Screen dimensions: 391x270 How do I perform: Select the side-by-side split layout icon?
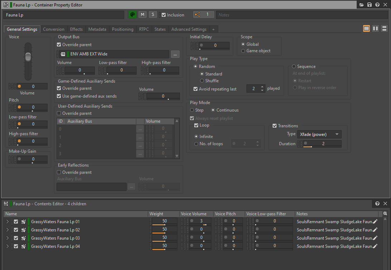[x=375, y=29]
